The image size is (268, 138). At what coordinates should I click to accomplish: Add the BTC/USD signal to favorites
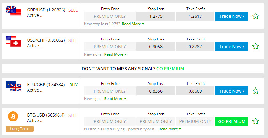(x=255, y=121)
